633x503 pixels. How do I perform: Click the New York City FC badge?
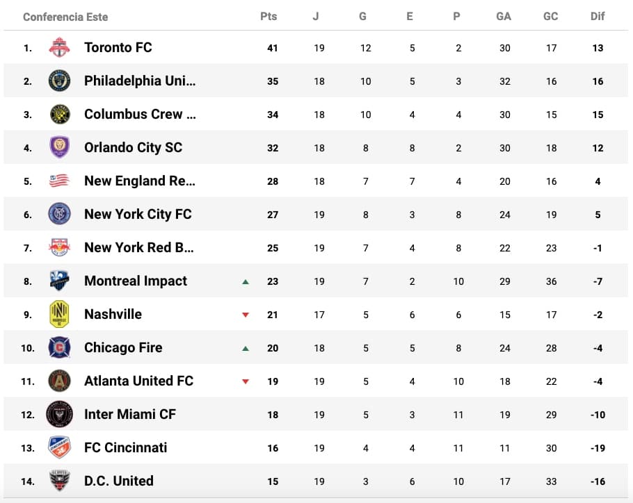coord(59,214)
